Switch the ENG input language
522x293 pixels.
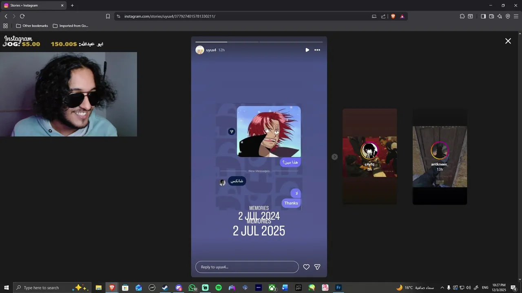(x=485, y=288)
